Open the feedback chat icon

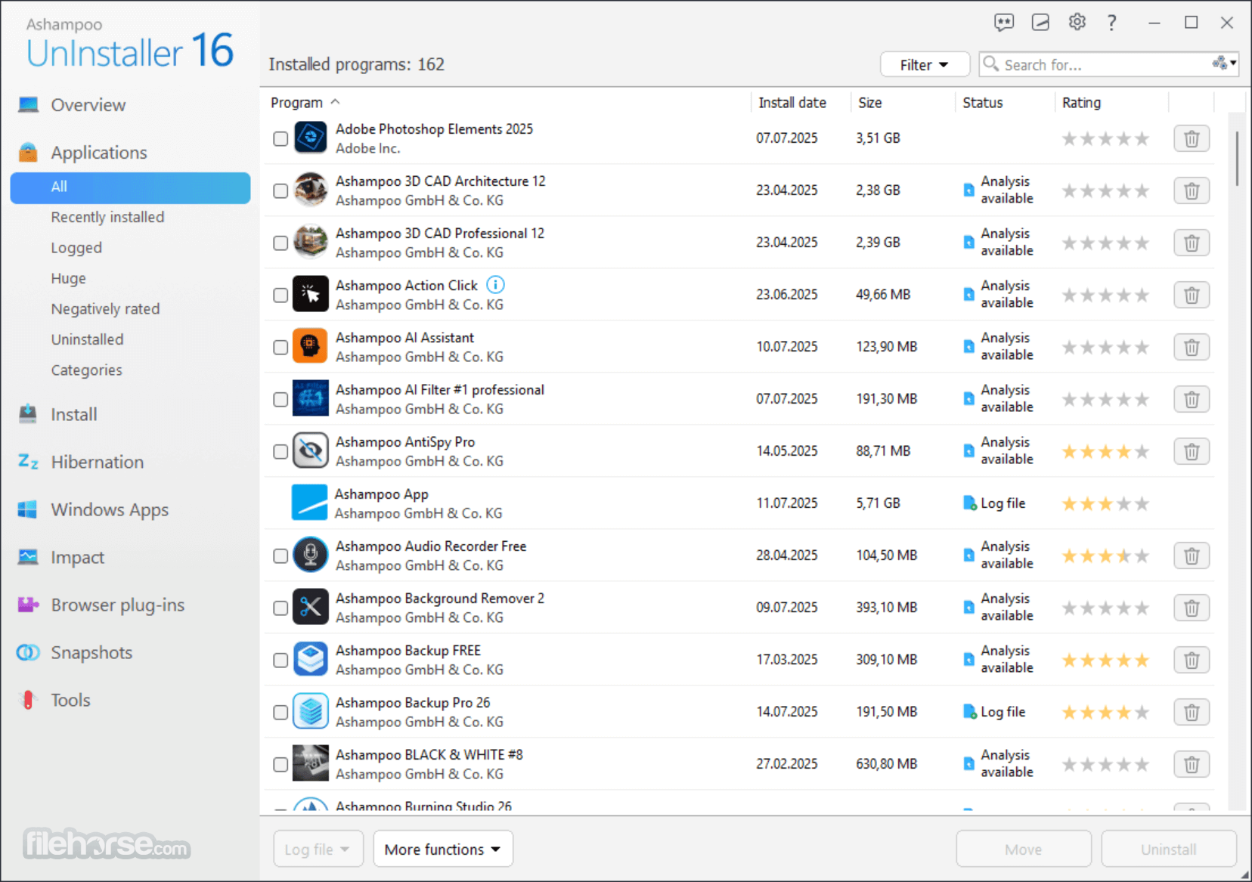1003,23
